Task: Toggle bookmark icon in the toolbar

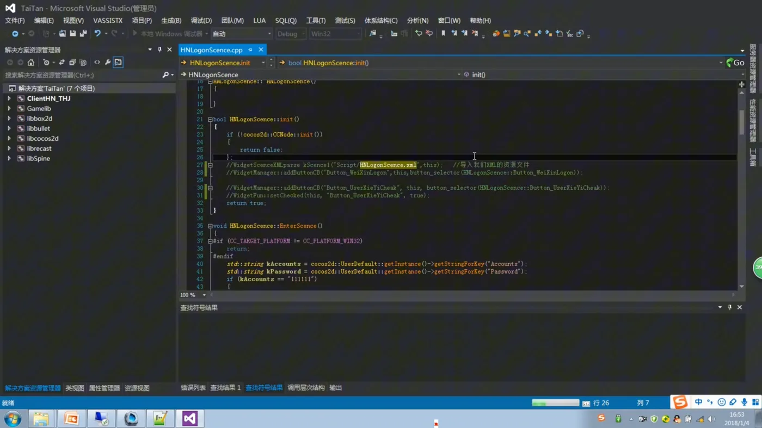Action: click(x=443, y=34)
